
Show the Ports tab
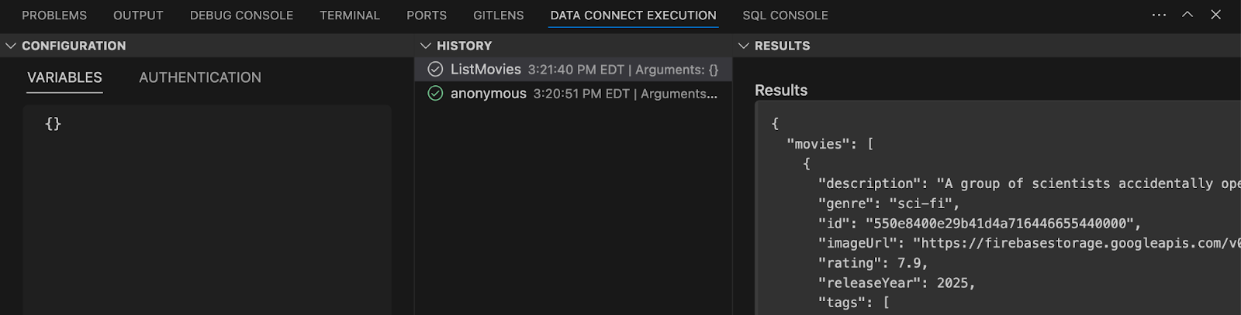click(x=427, y=15)
